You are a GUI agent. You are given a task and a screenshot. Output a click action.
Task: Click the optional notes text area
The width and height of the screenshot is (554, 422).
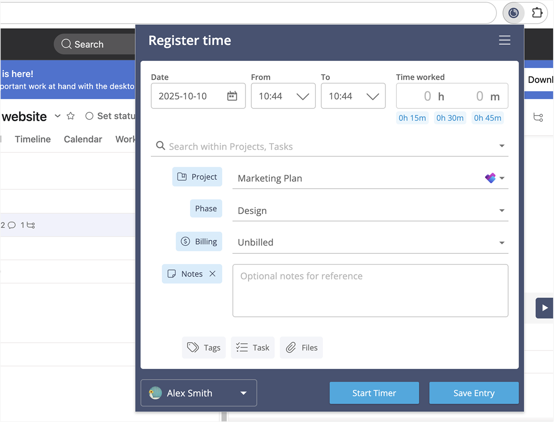[370, 290]
